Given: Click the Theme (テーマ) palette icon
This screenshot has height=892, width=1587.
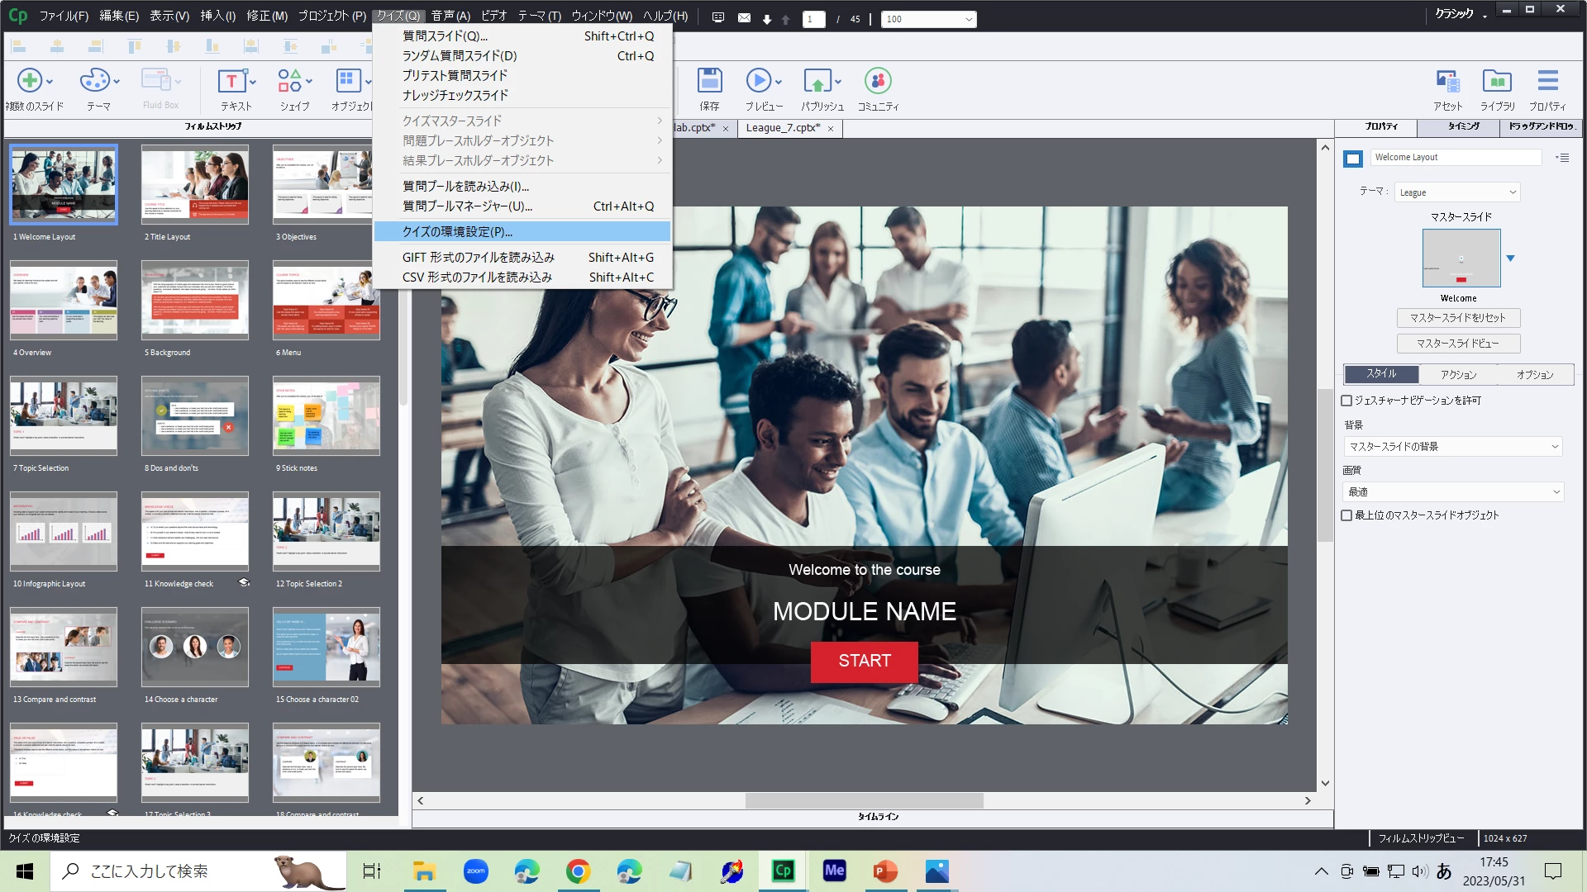Looking at the screenshot, I should (x=94, y=82).
